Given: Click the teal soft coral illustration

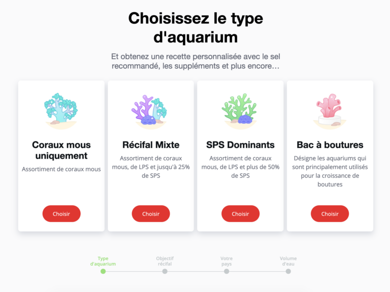Looking at the screenshot, I should point(61,109).
